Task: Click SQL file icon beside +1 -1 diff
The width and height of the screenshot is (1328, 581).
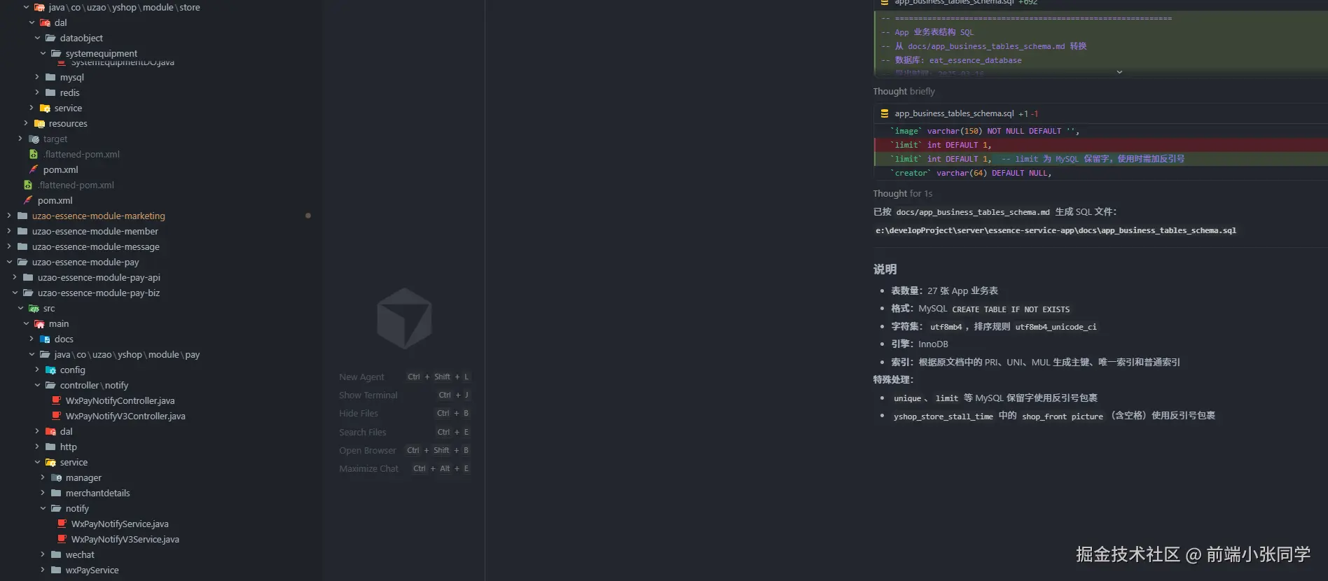Action: (885, 113)
